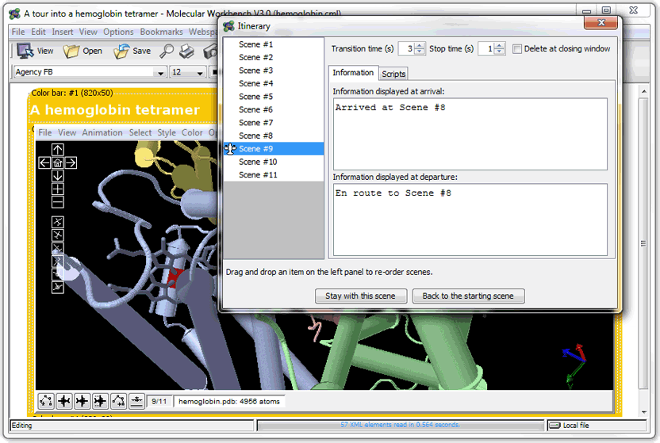Select Scene #3 in itinerary list
This screenshot has height=443, width=660.
pos(274,71)
